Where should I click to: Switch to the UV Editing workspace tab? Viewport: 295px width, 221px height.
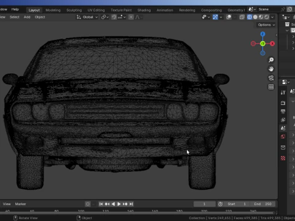pos(96,10)
